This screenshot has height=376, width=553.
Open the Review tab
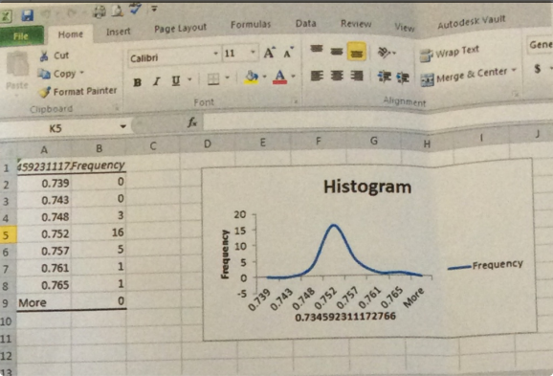click(x=356, y=24)
